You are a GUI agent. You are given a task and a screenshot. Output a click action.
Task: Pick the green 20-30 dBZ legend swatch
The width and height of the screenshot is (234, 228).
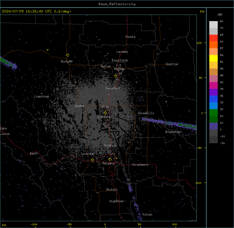coord(213,113)
